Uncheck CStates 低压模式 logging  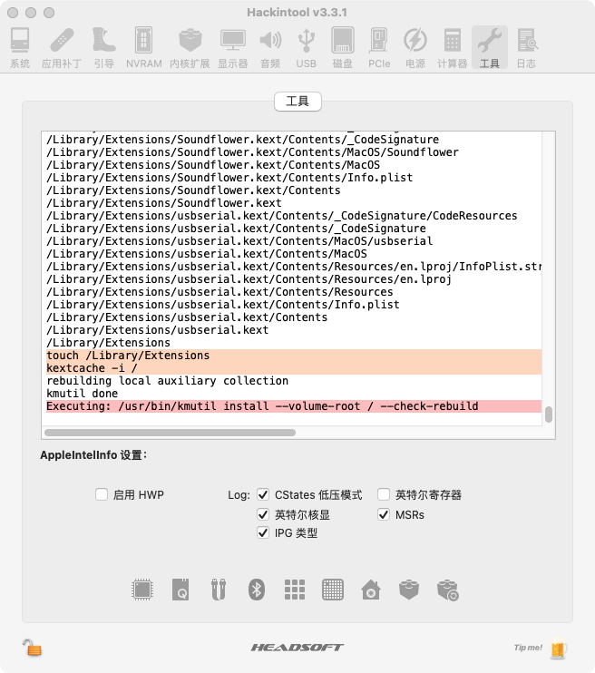(263, 494)
